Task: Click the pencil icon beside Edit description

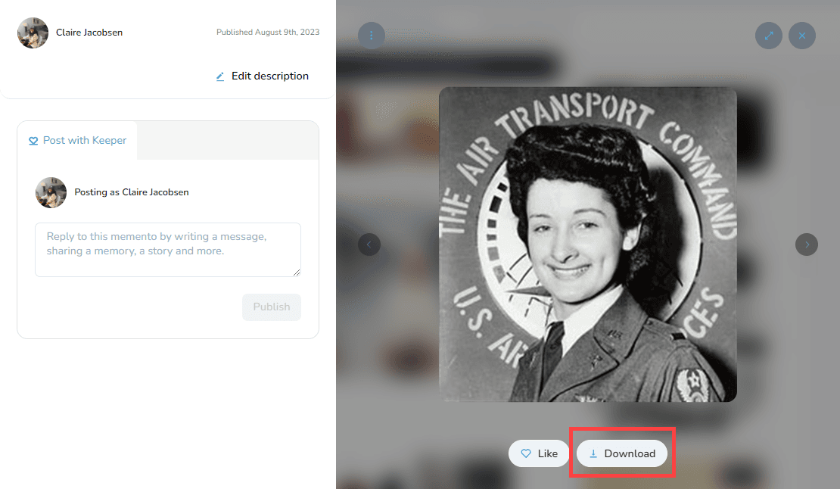Action: pyautogui.click(x=219, y=76)
